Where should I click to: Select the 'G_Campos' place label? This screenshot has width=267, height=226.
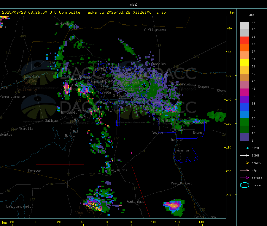point(202,87)
